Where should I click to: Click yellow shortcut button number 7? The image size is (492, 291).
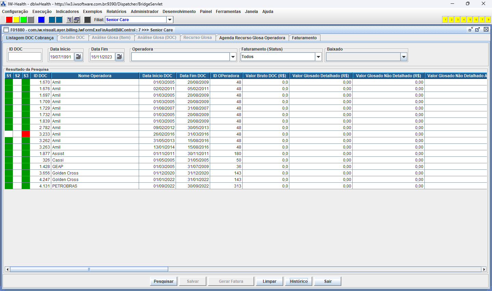tap(482, 20)
